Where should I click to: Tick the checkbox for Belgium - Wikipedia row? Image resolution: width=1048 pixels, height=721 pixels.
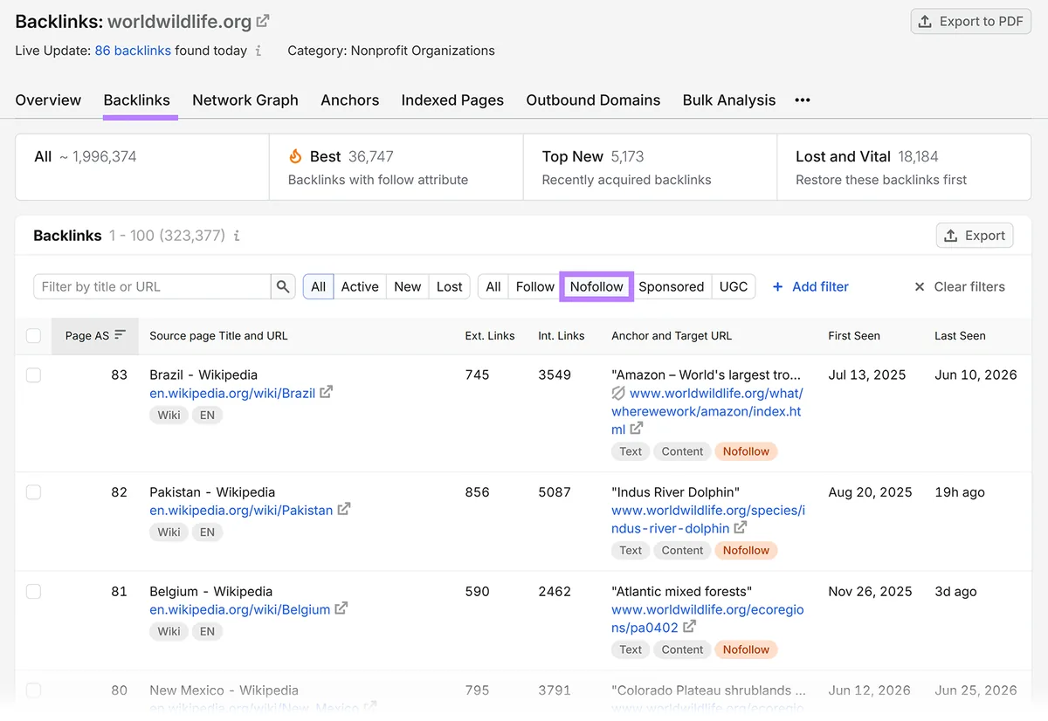click(x=33, y=591)
